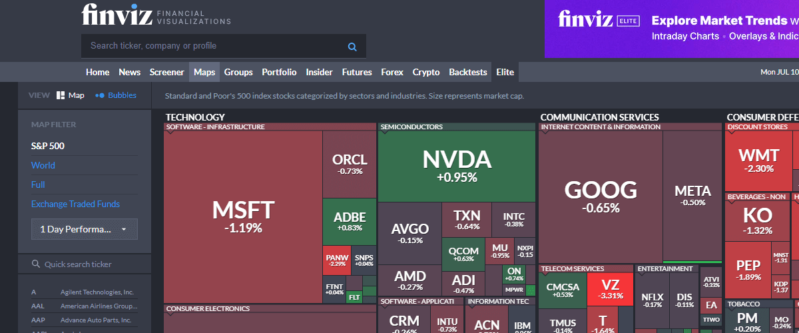This screenshot has height=333, width=799.
Task: Open the Home tab
Action: [x=97, y=72]
